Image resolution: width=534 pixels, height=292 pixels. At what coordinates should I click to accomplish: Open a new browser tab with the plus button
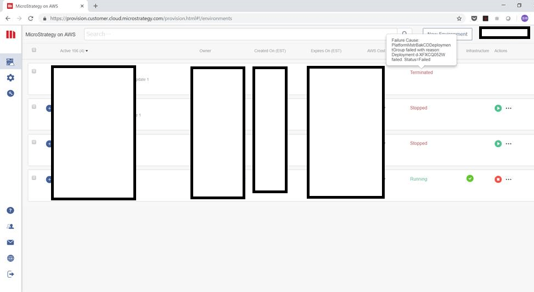(x=95, y=6)
